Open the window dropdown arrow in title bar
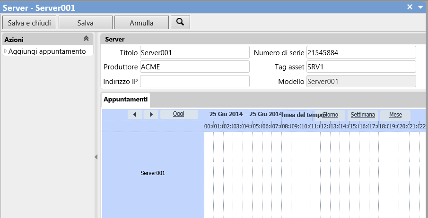The height and width of the screenshot is (218, 428). (x=420, y=7)
